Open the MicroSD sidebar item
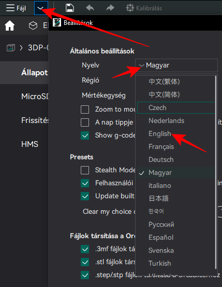 35,97
